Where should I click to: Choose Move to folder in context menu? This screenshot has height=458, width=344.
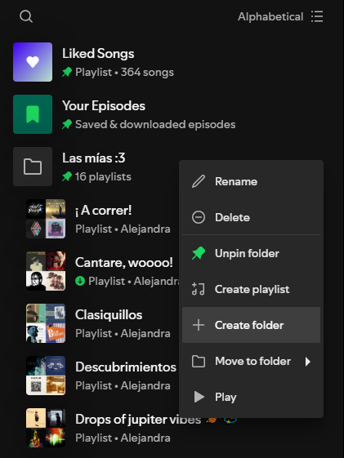coord(251,361)
